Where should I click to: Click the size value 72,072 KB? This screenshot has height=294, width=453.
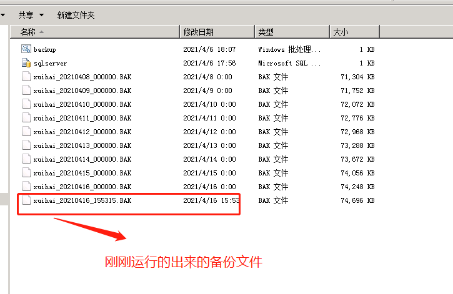[x=357, y=104]
